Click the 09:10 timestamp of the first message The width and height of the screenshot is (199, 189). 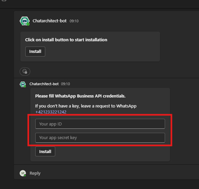tap(74, 21)
